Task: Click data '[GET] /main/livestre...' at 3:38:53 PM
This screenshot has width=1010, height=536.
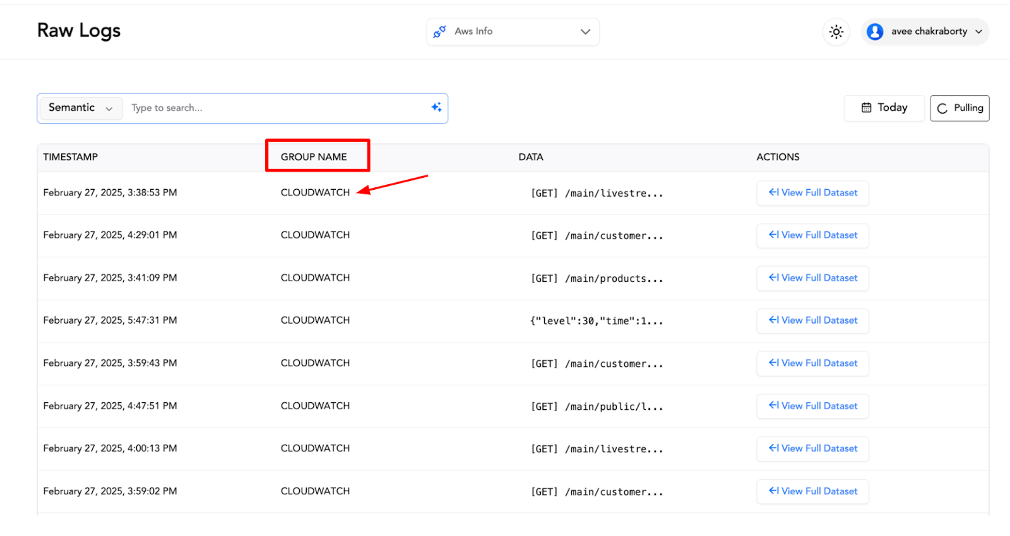Action: point(597,194)
